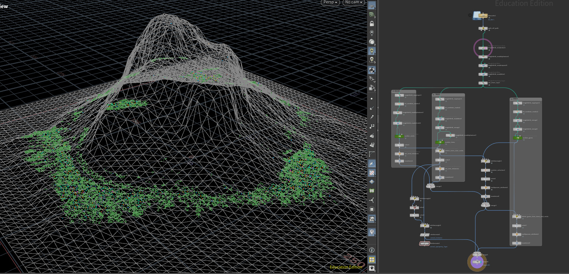569x274 pixels.
Task: Open the info icon near the toolbar bottom
Action: tap(372, 249)
